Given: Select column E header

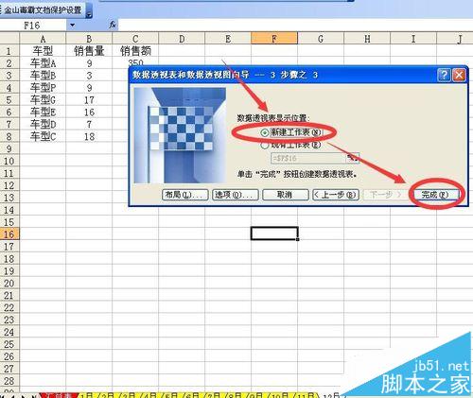Looking at the screenshot, I should click(228, 39).
